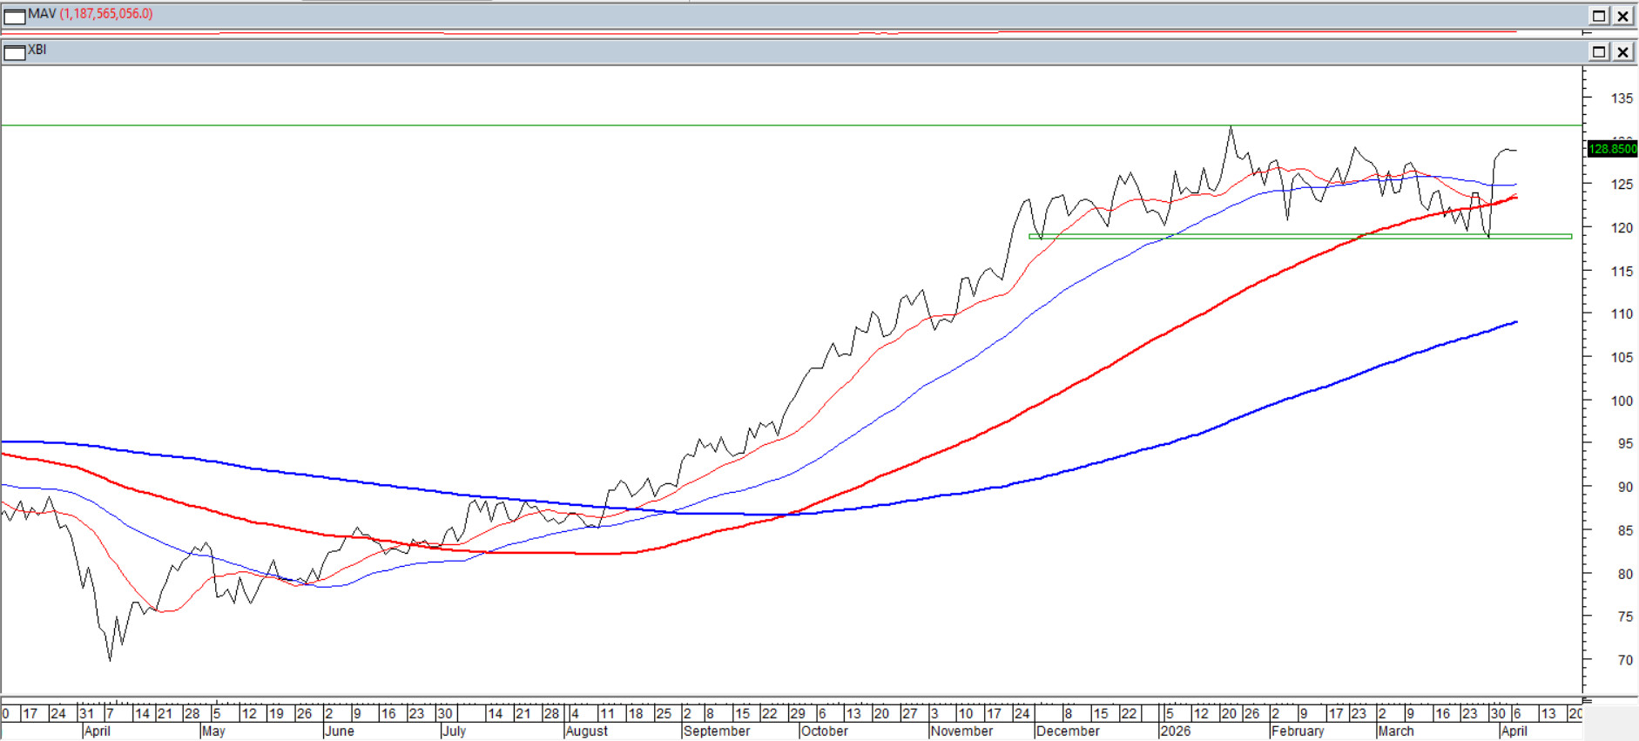This screenshot has width=1639, height=741.
Task: Maximize the MAV indicator panel
Action: click(x=1599, y=16)
